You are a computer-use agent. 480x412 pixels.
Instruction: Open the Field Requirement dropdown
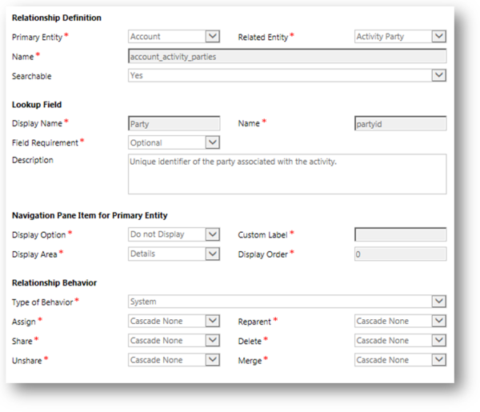(x=174, y=142)
